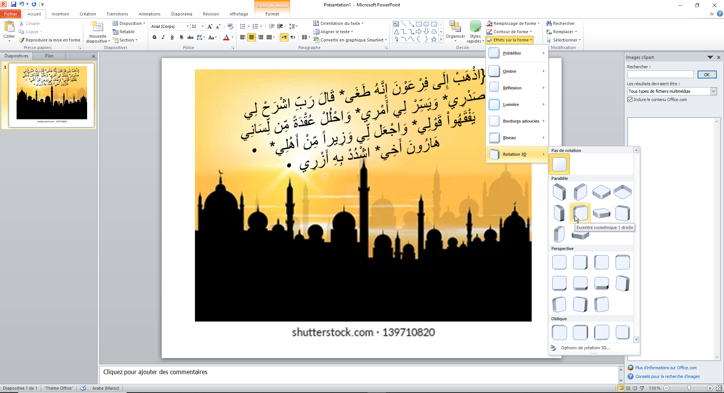The image size is (724, 393).
Task: Open Orientation du texte dropdown
Action: pos(339,23)
